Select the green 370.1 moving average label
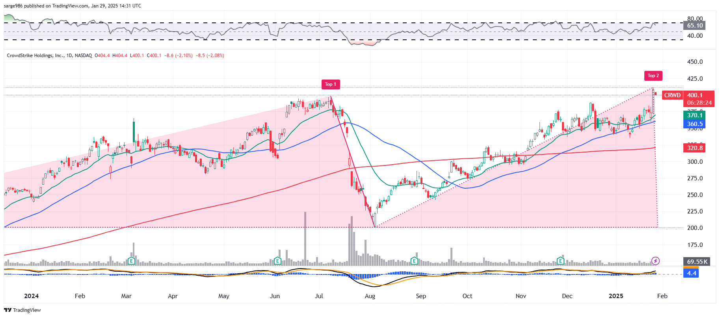 (695, 115)
